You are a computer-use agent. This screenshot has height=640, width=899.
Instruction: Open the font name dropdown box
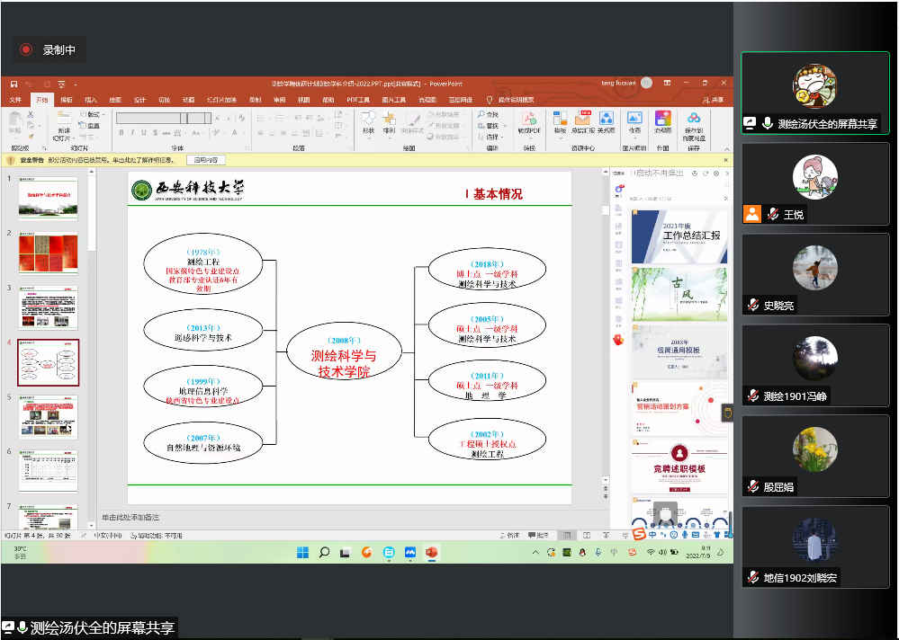[x=148, y=118]
